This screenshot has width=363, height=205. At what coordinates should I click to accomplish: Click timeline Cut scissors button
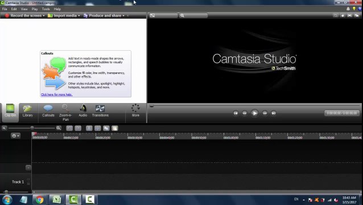89,128
